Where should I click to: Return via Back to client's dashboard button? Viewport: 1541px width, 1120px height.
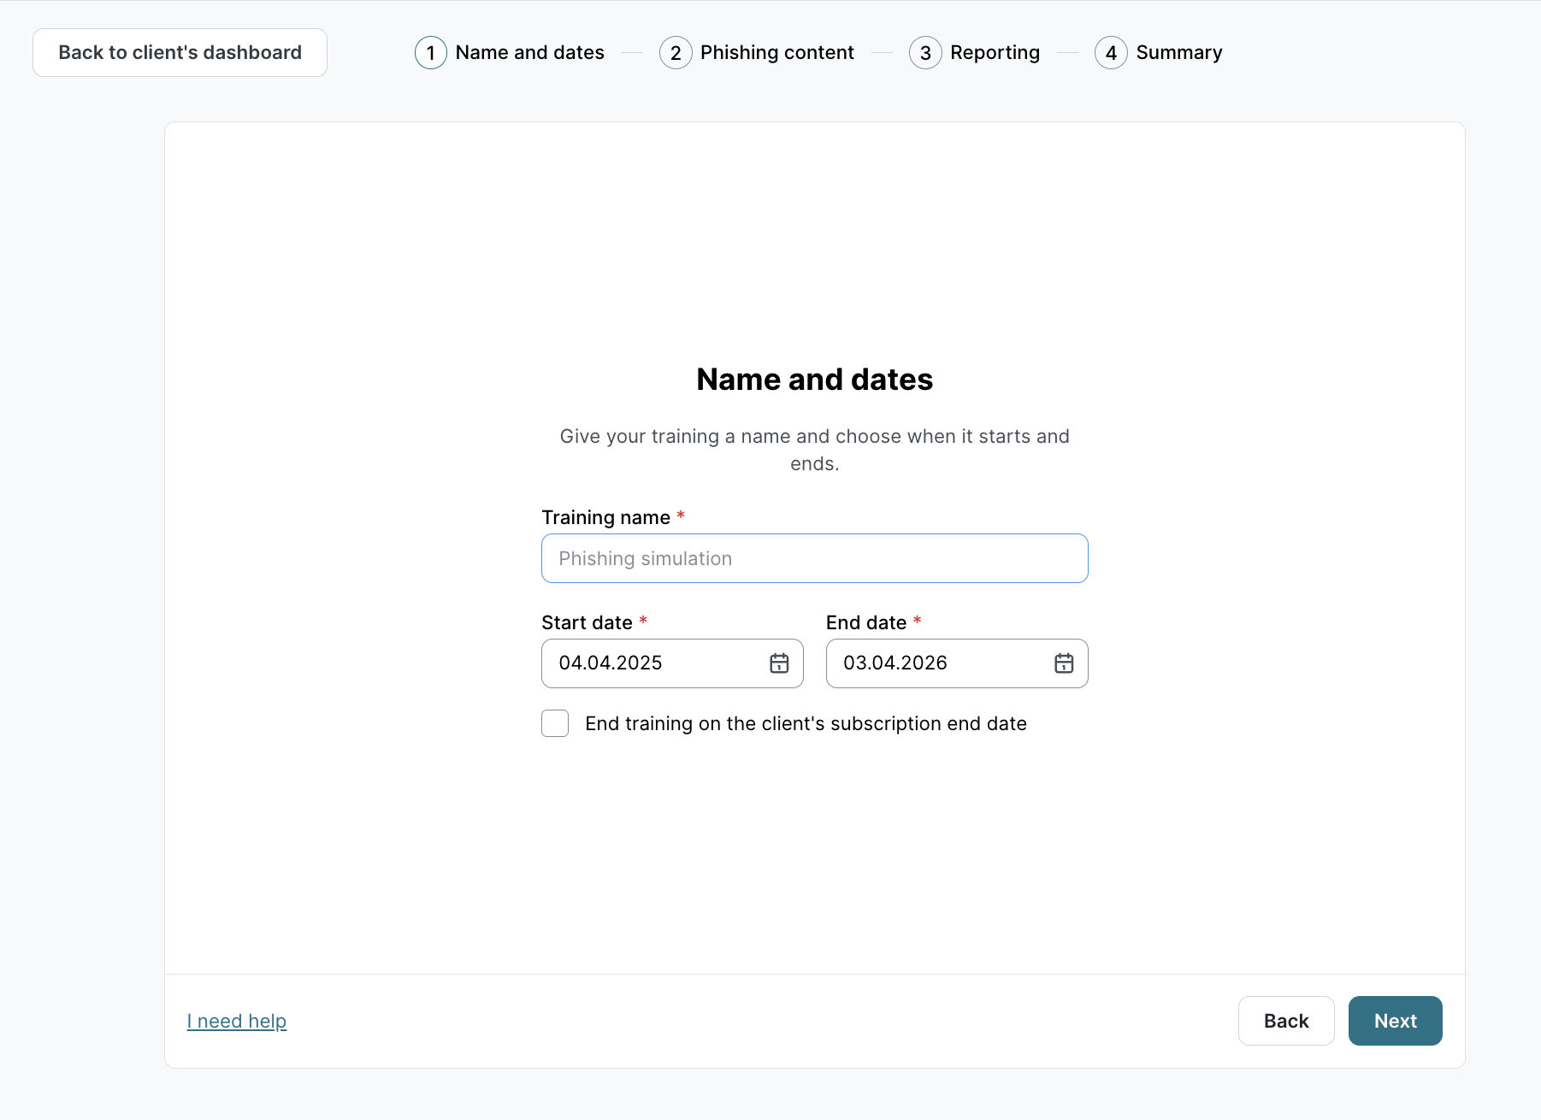[x=180, y=53]
